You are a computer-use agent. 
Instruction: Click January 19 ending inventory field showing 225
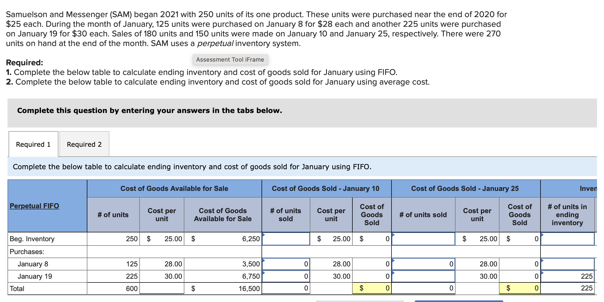[567, 276]
